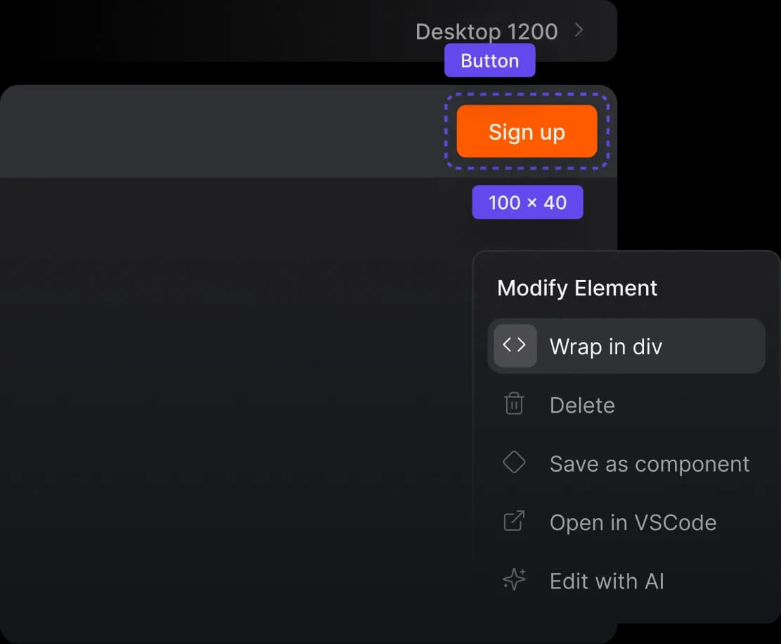Click the Modify Element menu heading
781x644 pixels.
click(x=577, y=288)
